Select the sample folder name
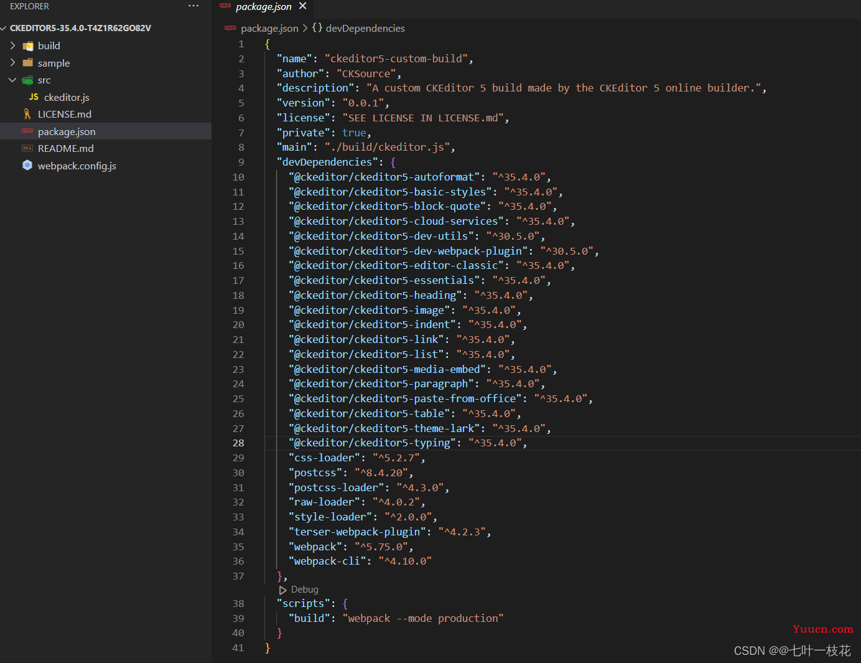Image resolution: width=861 pixels, height=663 pixels. (x=54, y=63)
